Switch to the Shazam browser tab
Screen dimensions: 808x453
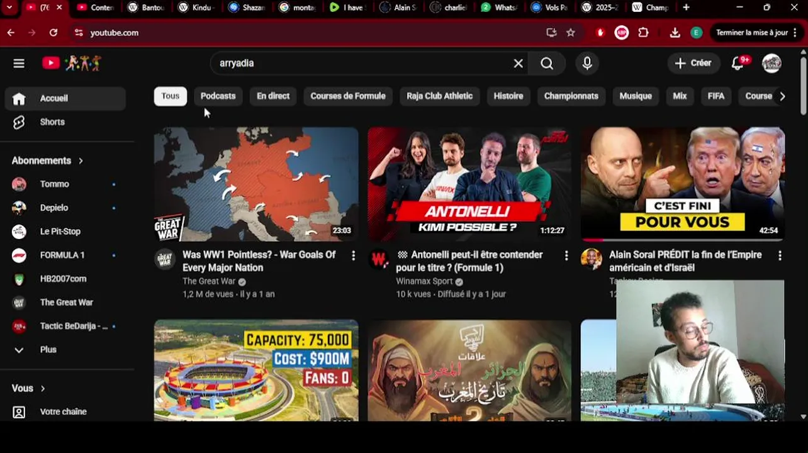click(x=247, y=8)
